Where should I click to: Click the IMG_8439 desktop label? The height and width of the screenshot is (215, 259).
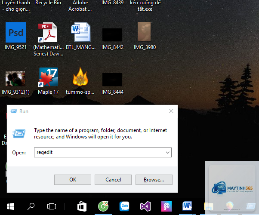point(112,3)
